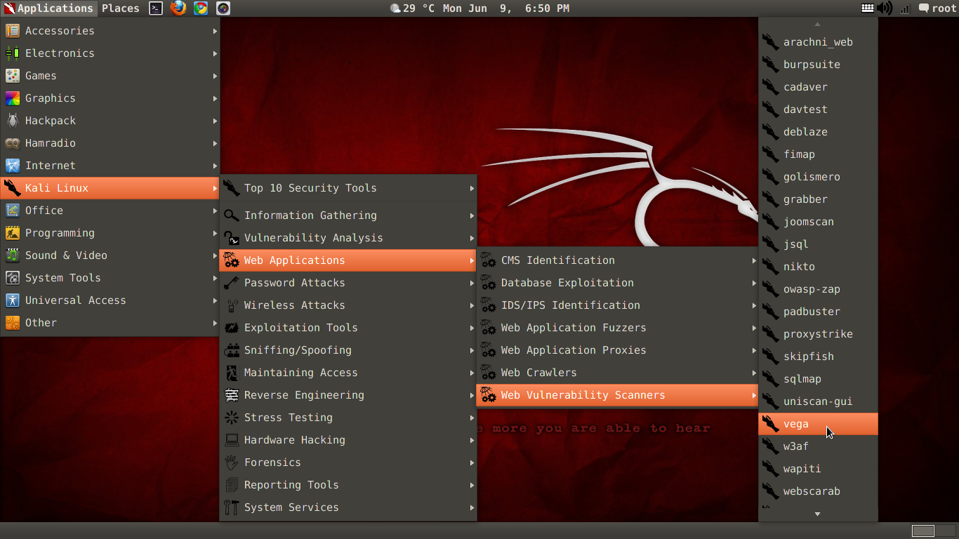
Task: Open IDS/IPS Identification submenu
Action: point(618,305)
